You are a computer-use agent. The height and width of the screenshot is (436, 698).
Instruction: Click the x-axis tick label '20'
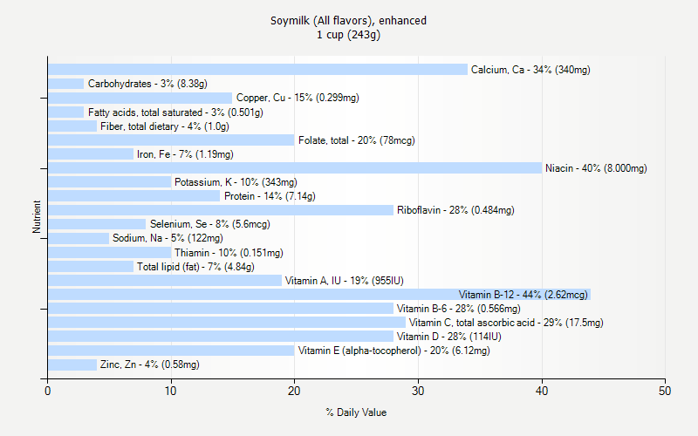point(294,391)
